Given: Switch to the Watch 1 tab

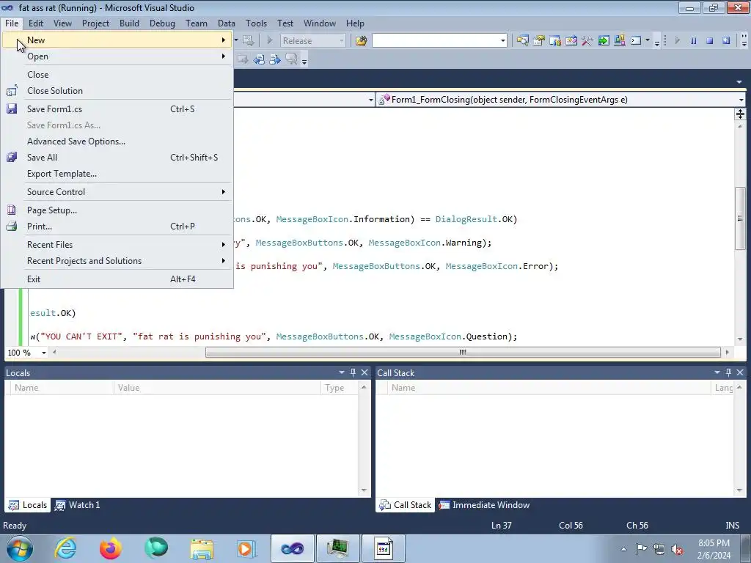Looking at the screenshot, I should (x=77, y=505).
